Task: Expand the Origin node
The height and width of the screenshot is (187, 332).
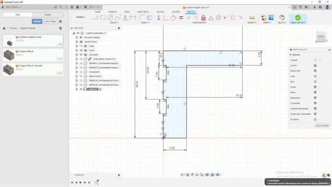Action: [x=77, y=46]
